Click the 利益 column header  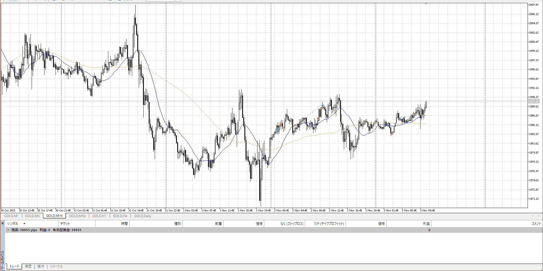[426, 224]
